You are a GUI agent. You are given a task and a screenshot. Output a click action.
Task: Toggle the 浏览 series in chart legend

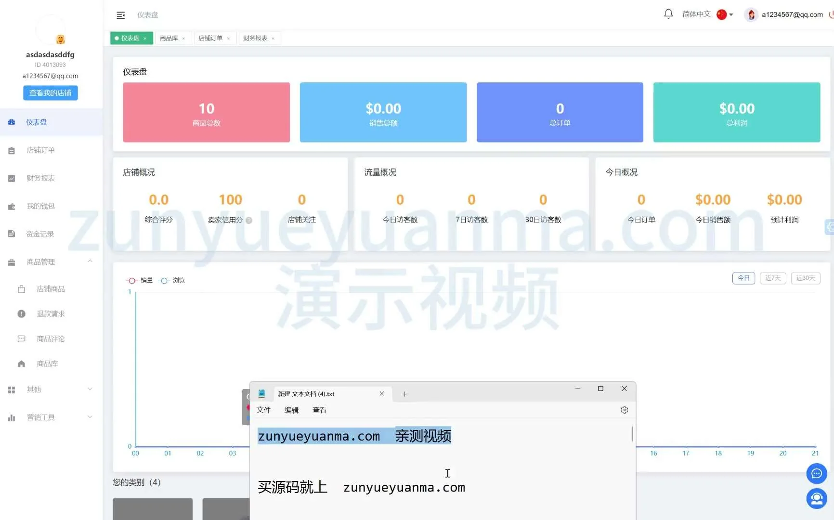[172, 281]
